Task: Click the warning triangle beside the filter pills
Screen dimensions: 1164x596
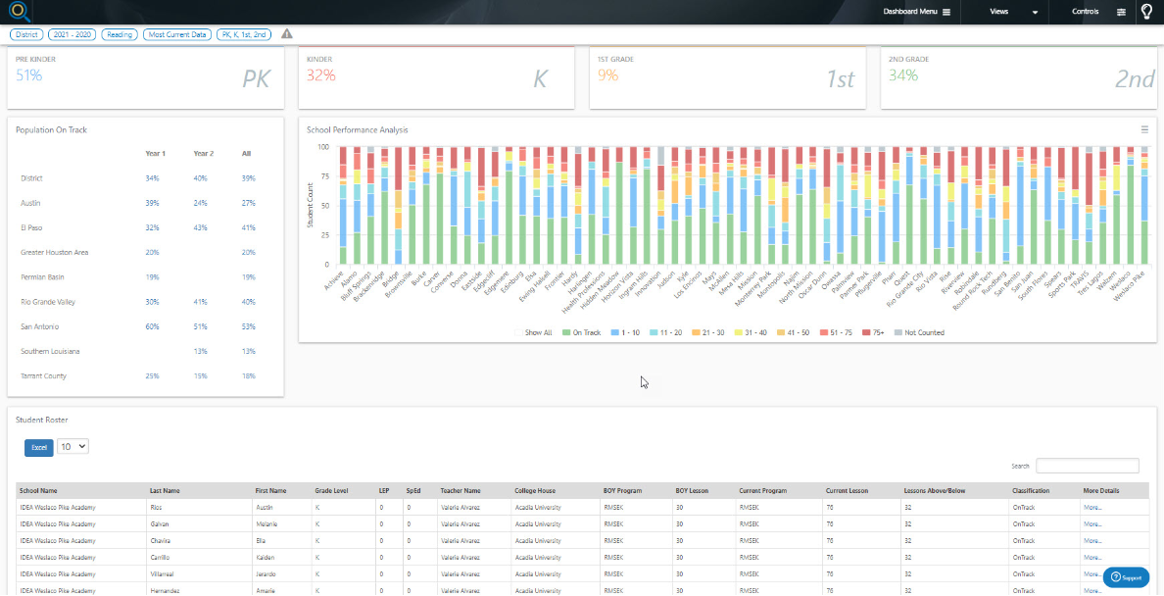Action: pos(286,32)
